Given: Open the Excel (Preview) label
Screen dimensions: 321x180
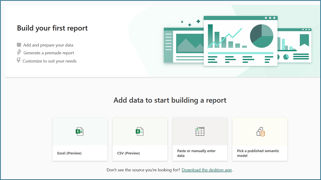Looking at the screenshot, I should pos(70,153).
